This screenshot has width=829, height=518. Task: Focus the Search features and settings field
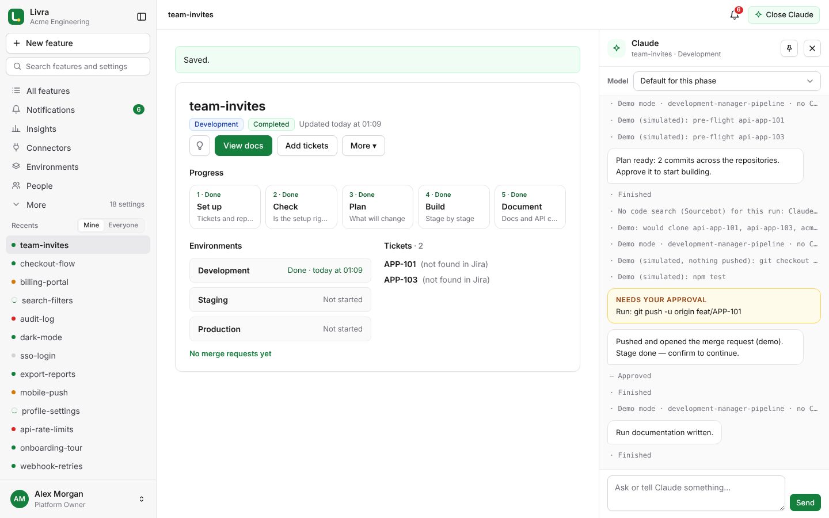(78, 66)
